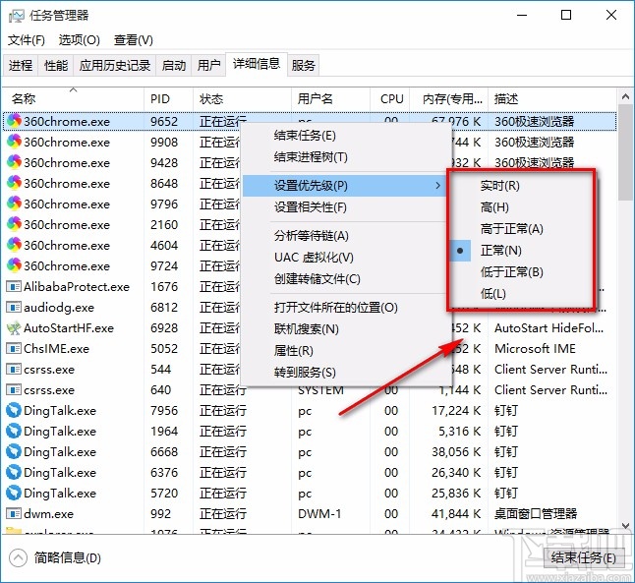This screenshot has width=635, height=583.
Task: Sort by the 状态 column header
Action: (242, 98)
